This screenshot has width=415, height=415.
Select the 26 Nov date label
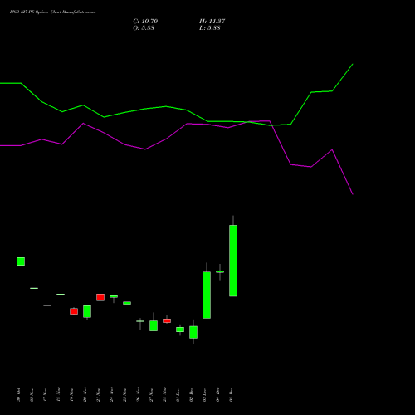tap(138, 395)
